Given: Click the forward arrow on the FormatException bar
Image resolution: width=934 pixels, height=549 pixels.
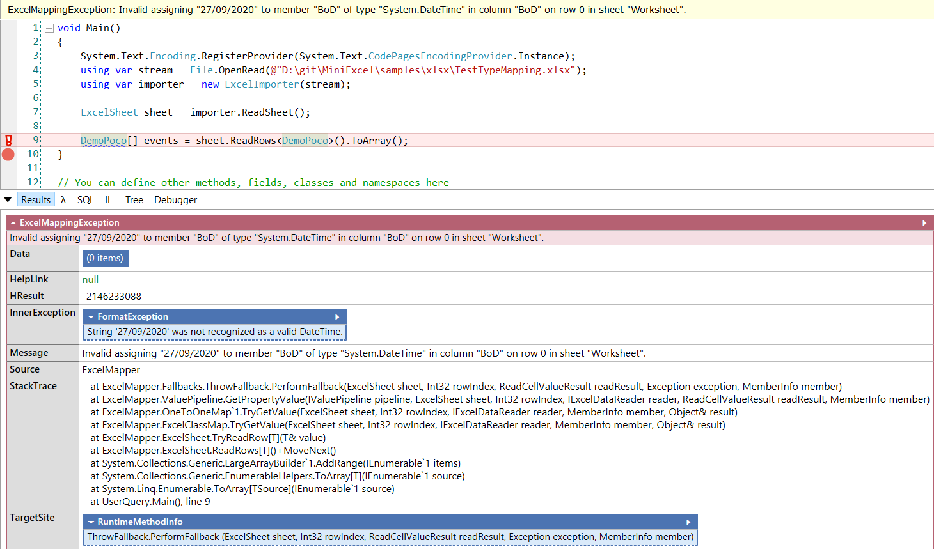Looking at the screenshot, I should point(337,316).
